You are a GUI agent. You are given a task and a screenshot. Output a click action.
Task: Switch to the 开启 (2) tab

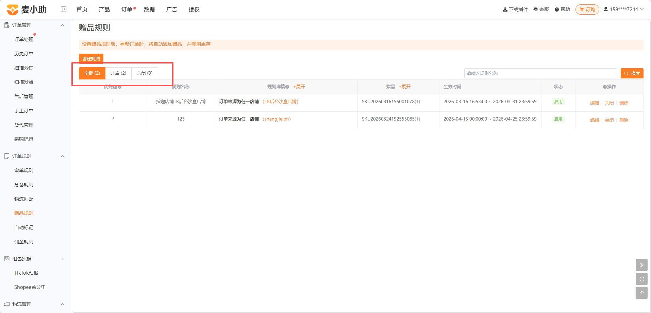point(118,73)
